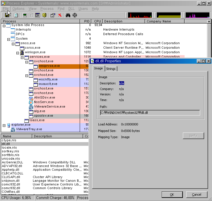212x201 pixels.
Task: Collapse the services.exe subtree
Action: pos(22,57)
